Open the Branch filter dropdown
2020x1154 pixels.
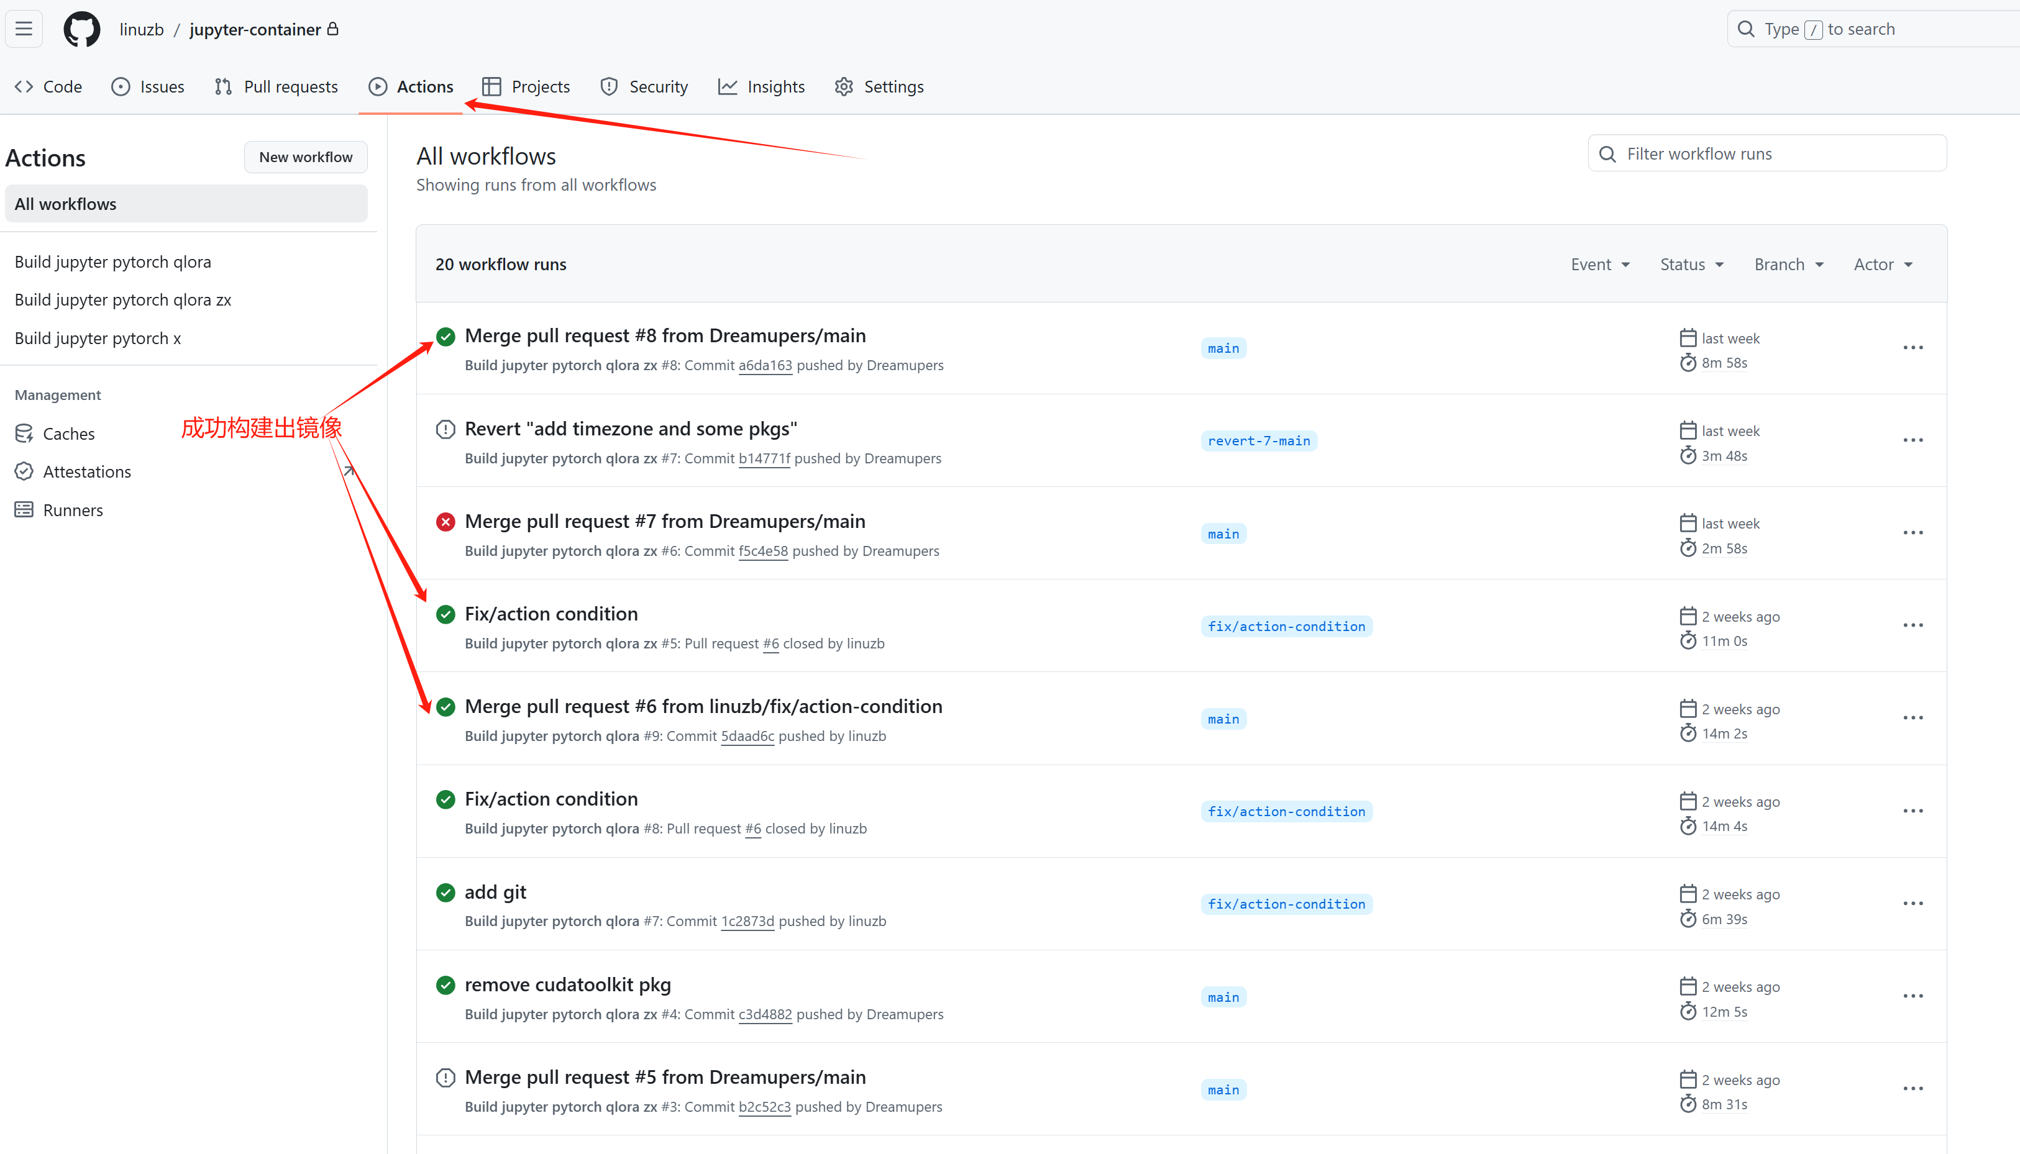point(1788,264)
